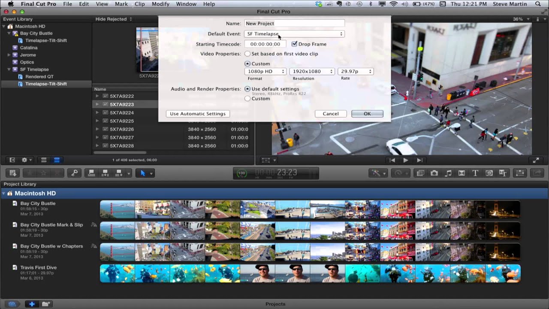The height and width of the screenshot is (309, 549).
Task: Select Custom audio and render radio button
Action: point(247,98)
